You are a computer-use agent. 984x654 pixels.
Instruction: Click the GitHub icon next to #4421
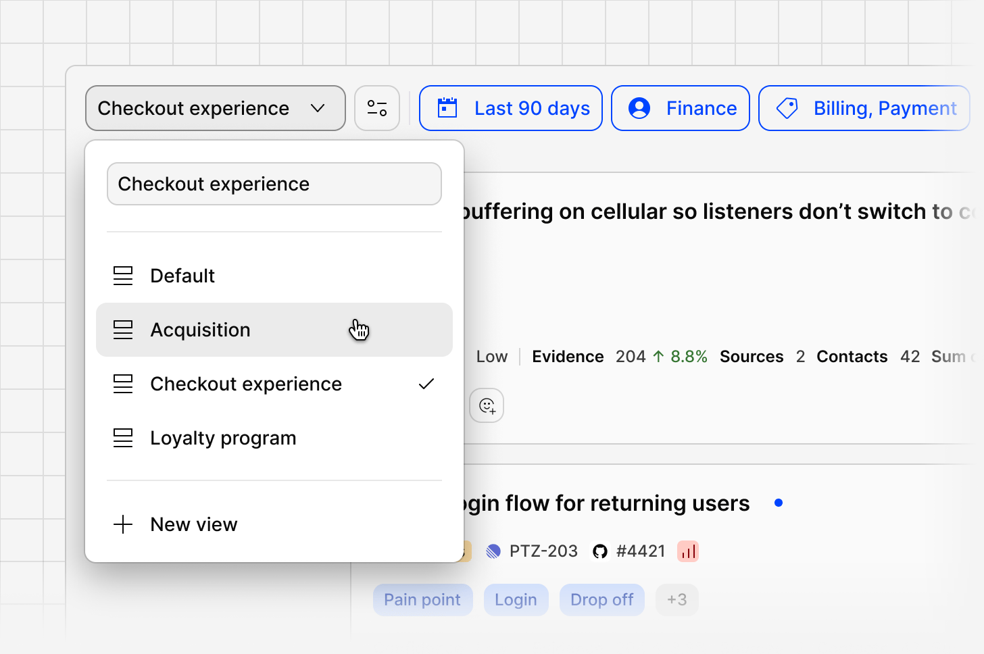tap(599, 551)
